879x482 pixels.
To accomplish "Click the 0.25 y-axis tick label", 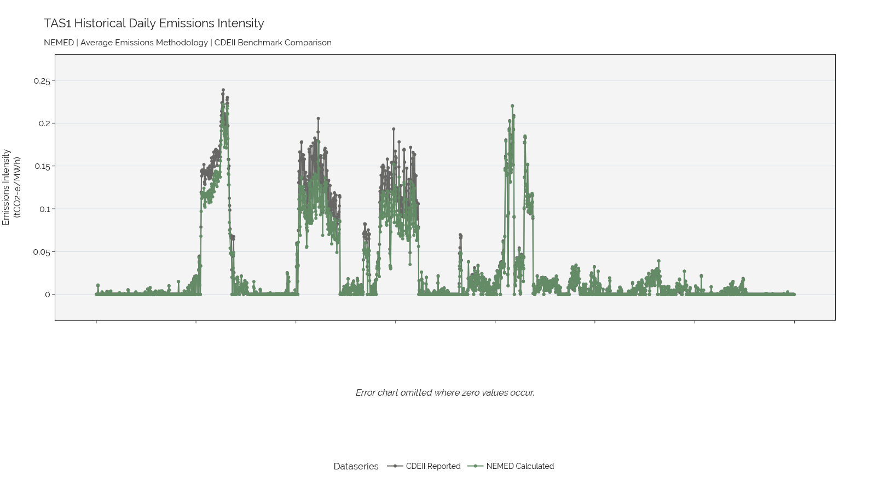I will tap(42, 81).
